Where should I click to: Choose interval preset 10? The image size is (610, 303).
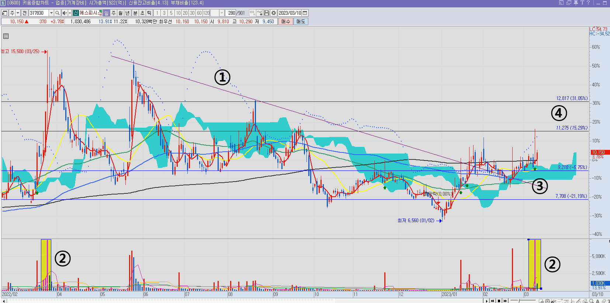coord(179,13)
